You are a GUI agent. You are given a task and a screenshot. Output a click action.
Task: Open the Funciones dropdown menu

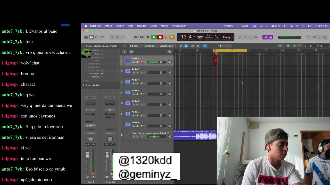point(150,46)
